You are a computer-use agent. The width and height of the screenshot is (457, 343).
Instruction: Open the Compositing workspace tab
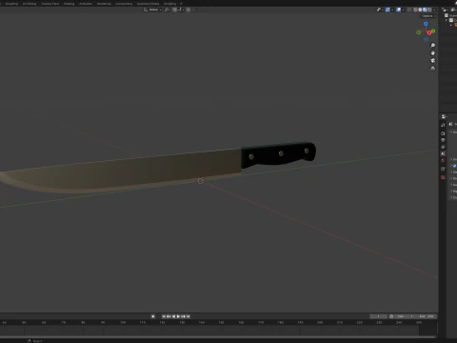point(124,4)
